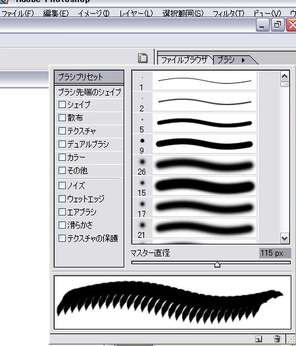
Task: Open the 編集(E) menu
Action: pyautogui.click(x=56, y=13)
